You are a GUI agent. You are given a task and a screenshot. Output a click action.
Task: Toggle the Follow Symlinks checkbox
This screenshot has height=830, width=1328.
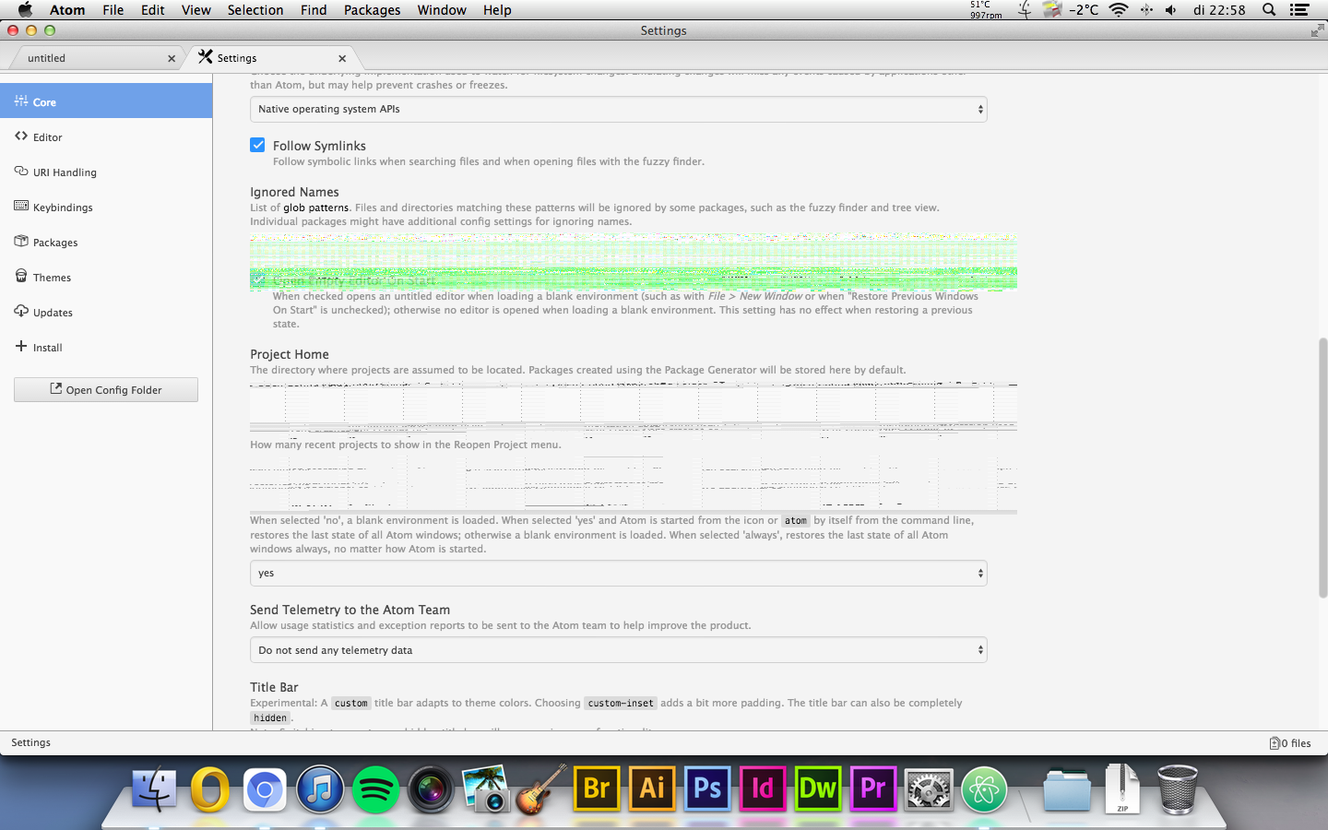point(258,145)
